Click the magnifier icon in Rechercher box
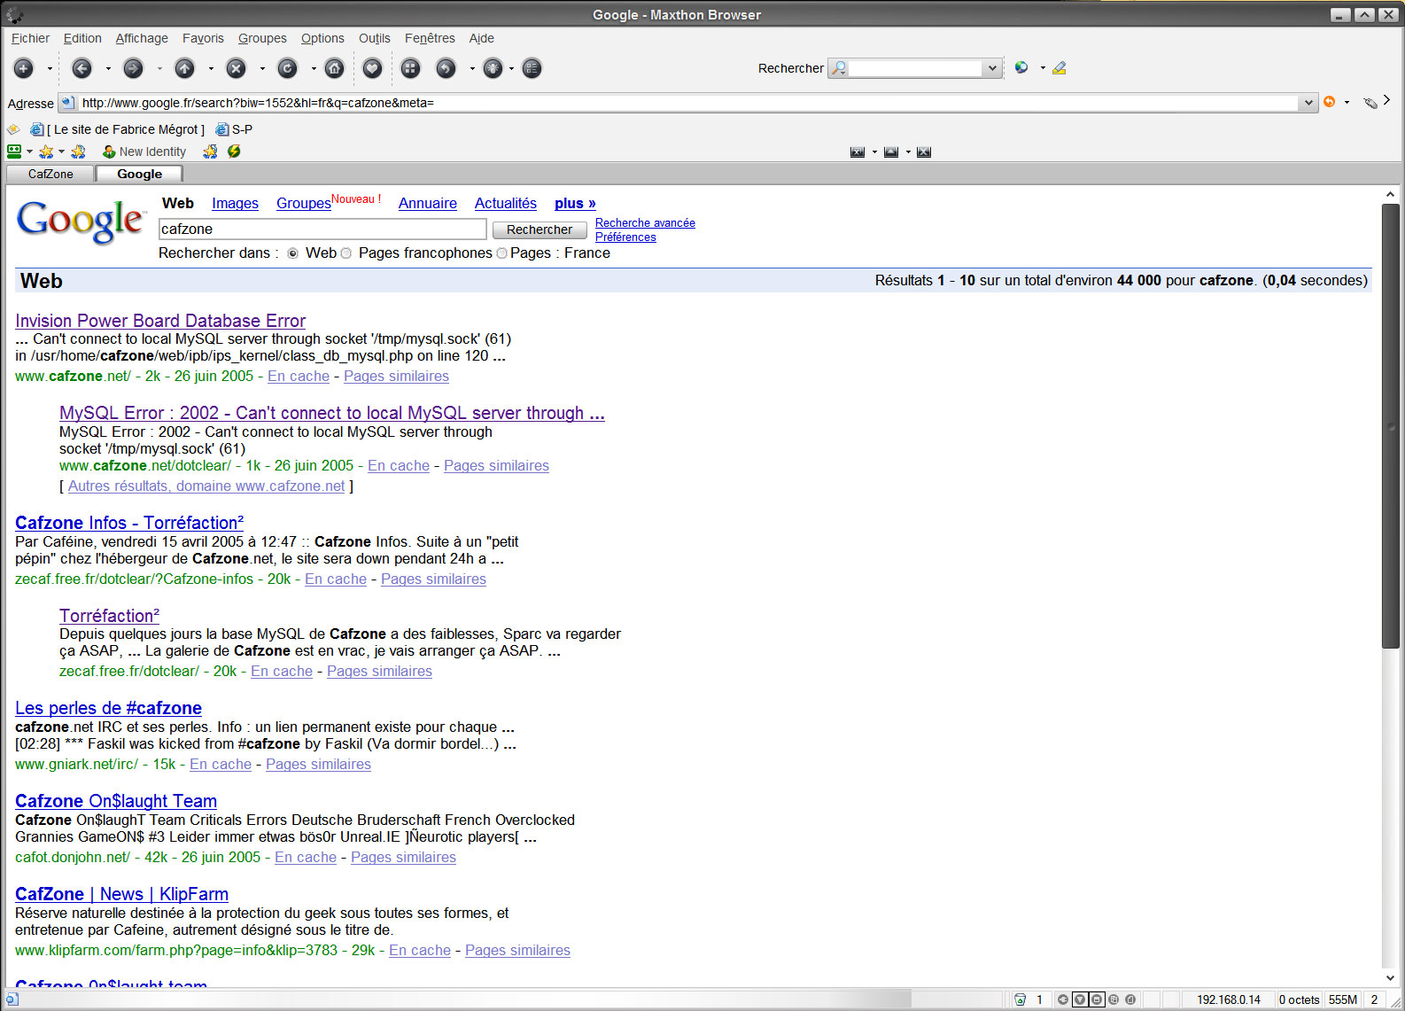The image size is (1405, 1011). [840, 68]
